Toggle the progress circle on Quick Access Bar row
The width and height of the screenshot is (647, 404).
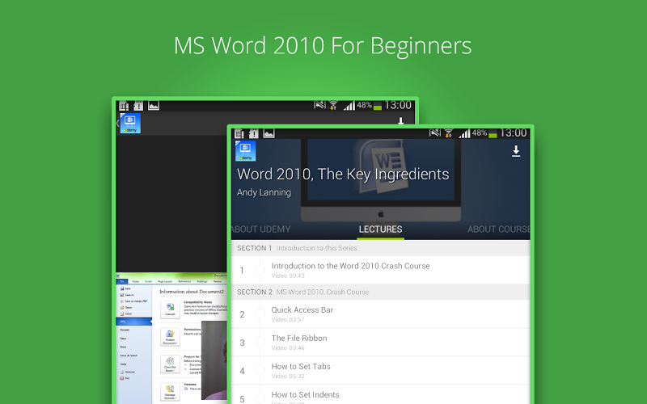pos(260,314)
